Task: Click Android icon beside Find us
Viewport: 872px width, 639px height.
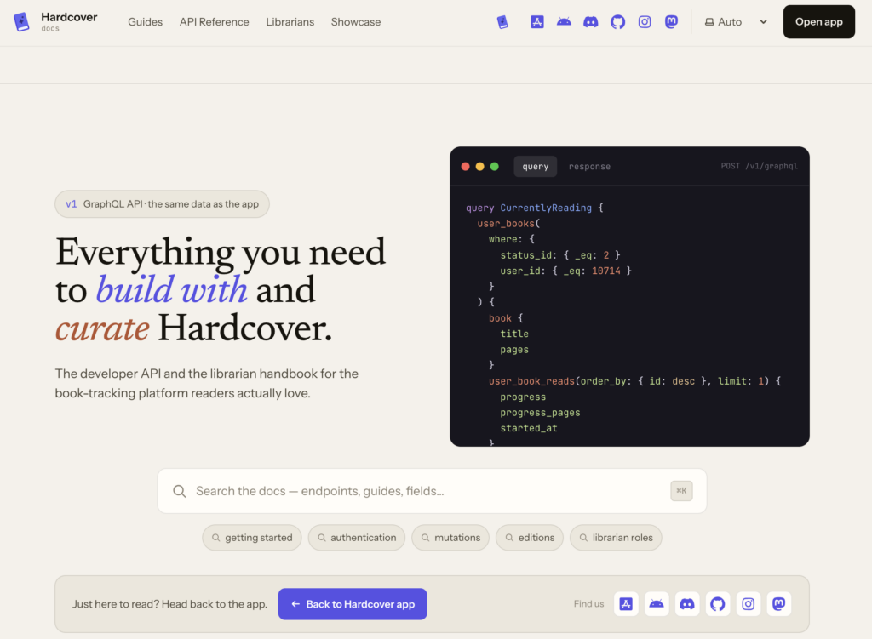Action: click(x=657, y=604)
